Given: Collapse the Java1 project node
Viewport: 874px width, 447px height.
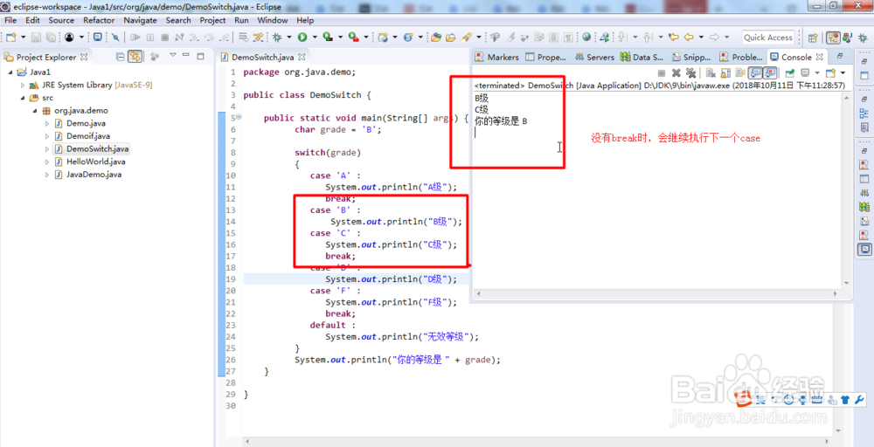Looking at the screenshot, I should (10, 72).
